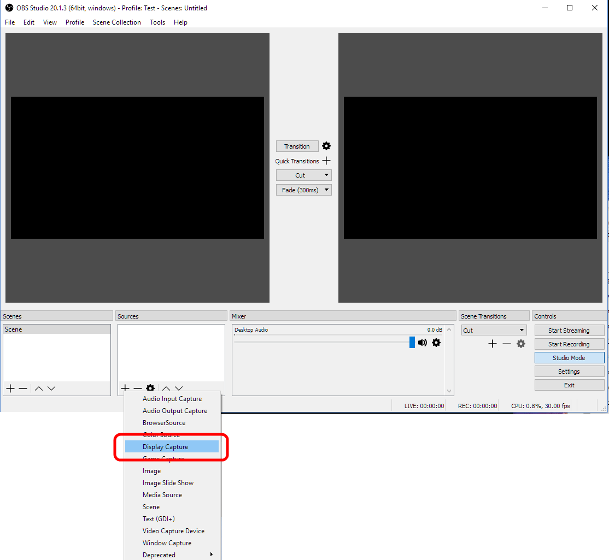The height and width of the screenshot is (560, 609).
Task: Add scene transition with plus icon
Action: pos(493,344)
